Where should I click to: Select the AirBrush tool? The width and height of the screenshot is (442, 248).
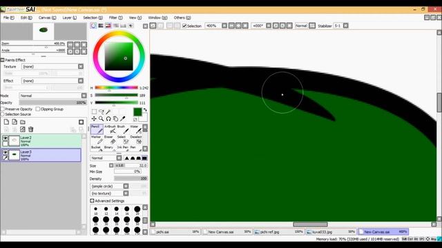click(110, 129)
